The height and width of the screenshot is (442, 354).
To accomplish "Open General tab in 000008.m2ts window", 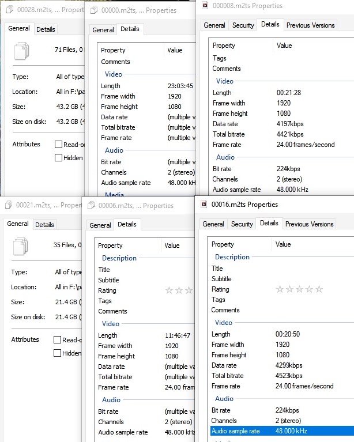I will pyautogui.click(x=214, y=25).
